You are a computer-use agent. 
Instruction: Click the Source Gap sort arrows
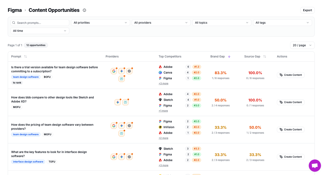coord(265,57)
